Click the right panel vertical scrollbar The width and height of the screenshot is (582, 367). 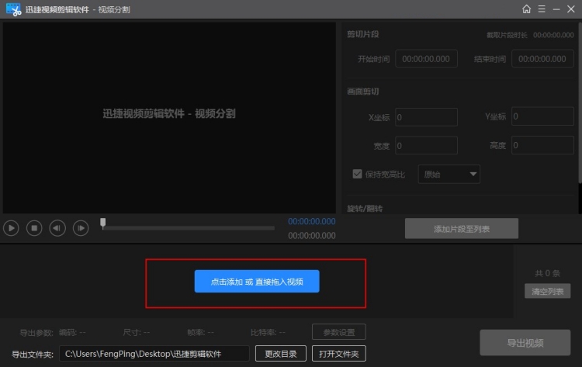point(580,103)
